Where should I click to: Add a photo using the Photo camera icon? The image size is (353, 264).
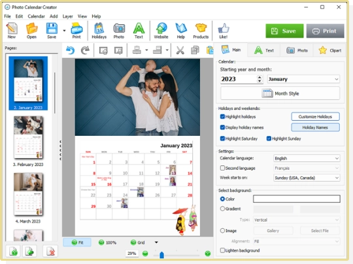pyautogui.click(x=119, y=31)
